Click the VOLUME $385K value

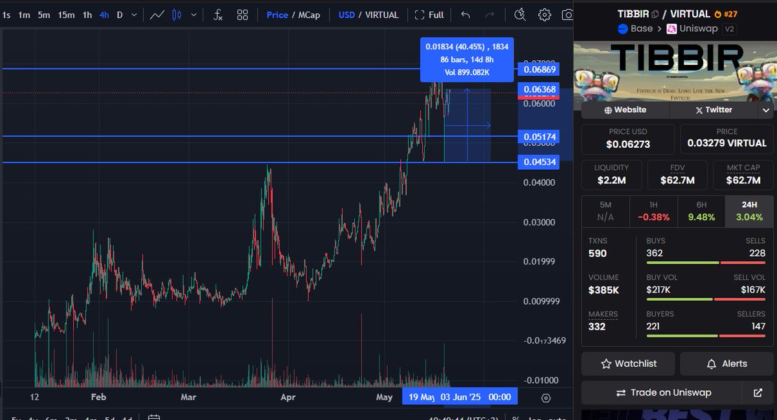(x=603, y=290)
